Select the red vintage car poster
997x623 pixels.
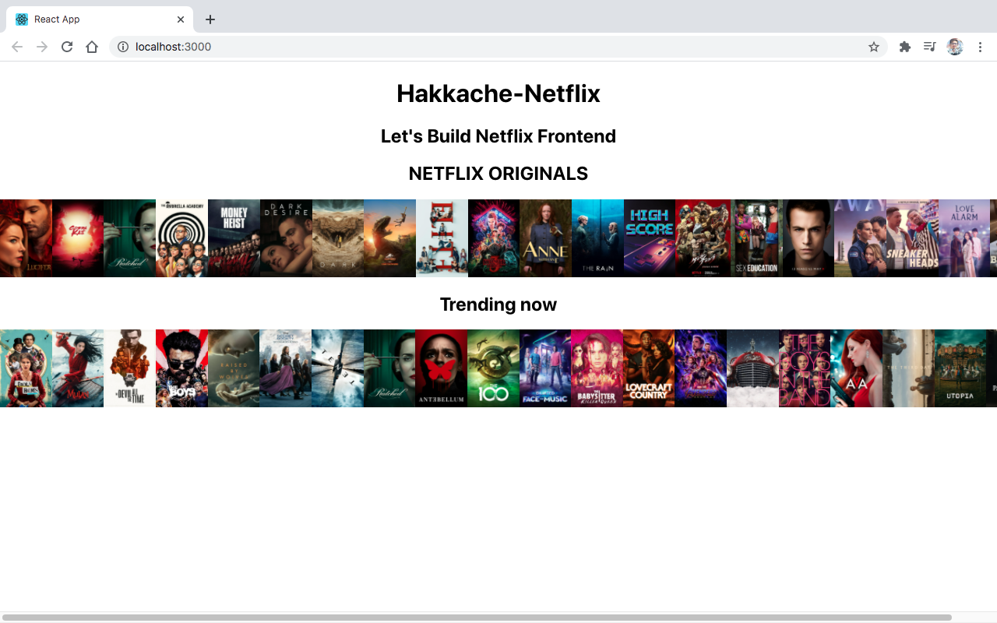(753, 368)
